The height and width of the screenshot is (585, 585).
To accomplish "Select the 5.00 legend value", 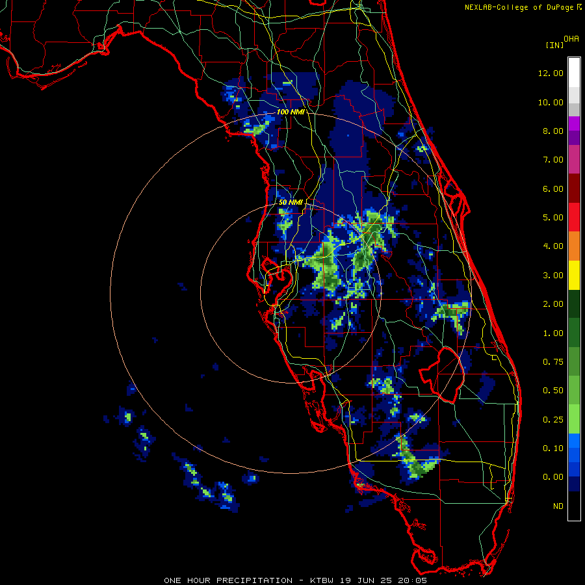I will [553, 218].
